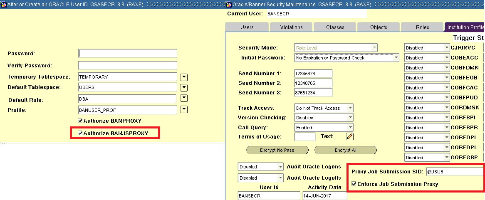Click the Default Role field containing DBA

tap(127, 99)
